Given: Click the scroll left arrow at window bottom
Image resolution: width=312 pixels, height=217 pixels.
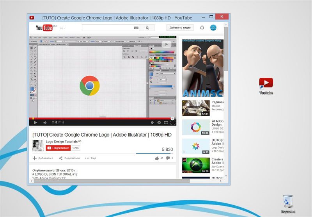Looking at the screenshot, I should pos(31,181).
